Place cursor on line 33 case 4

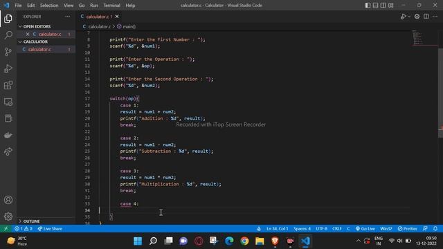pyautogui.click(x=129, y=204)
